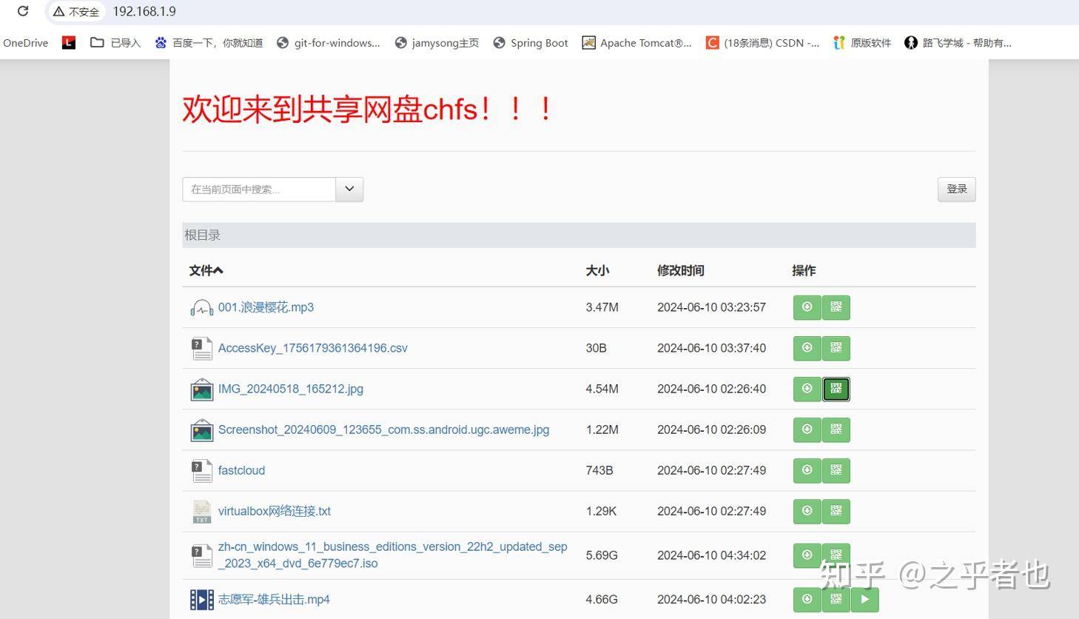Download the Screenshot_20240609 jpg file
The height and width of the screenshot is (619, 1079).
click(807, 429)
